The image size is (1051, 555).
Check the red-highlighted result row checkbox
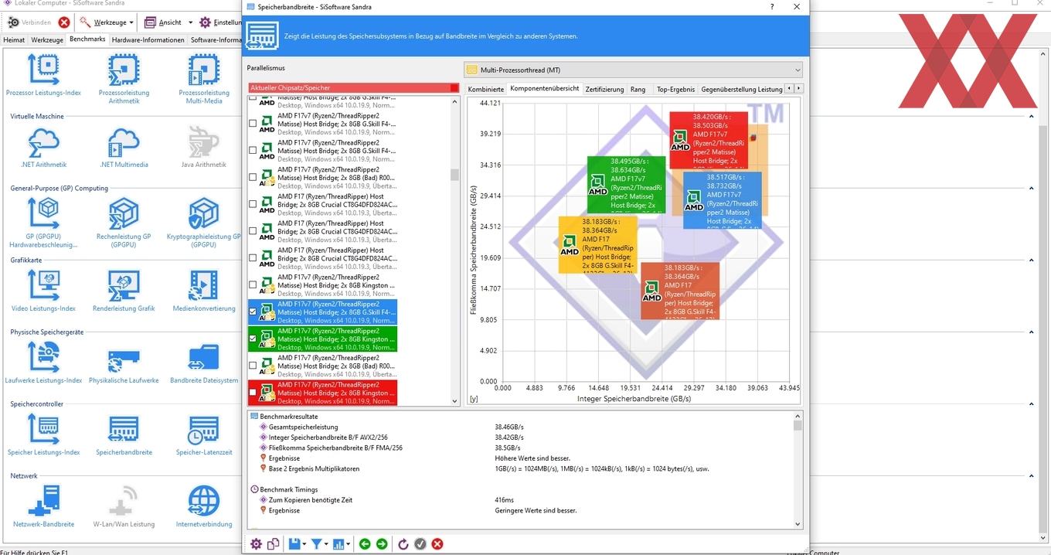(253, 393)
